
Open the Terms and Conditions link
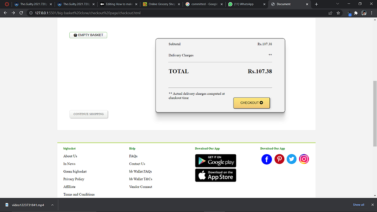click(x=79, y=194)
